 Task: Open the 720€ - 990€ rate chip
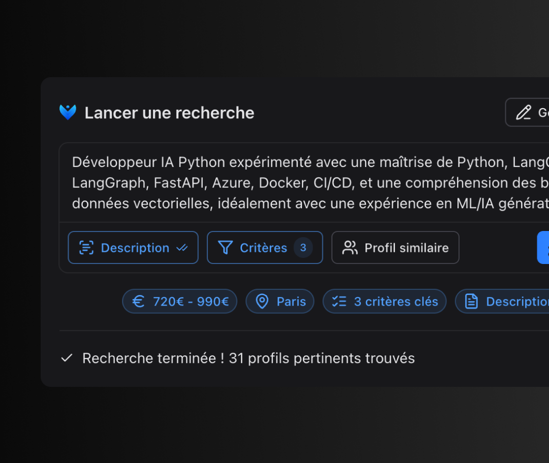point(191,302)
